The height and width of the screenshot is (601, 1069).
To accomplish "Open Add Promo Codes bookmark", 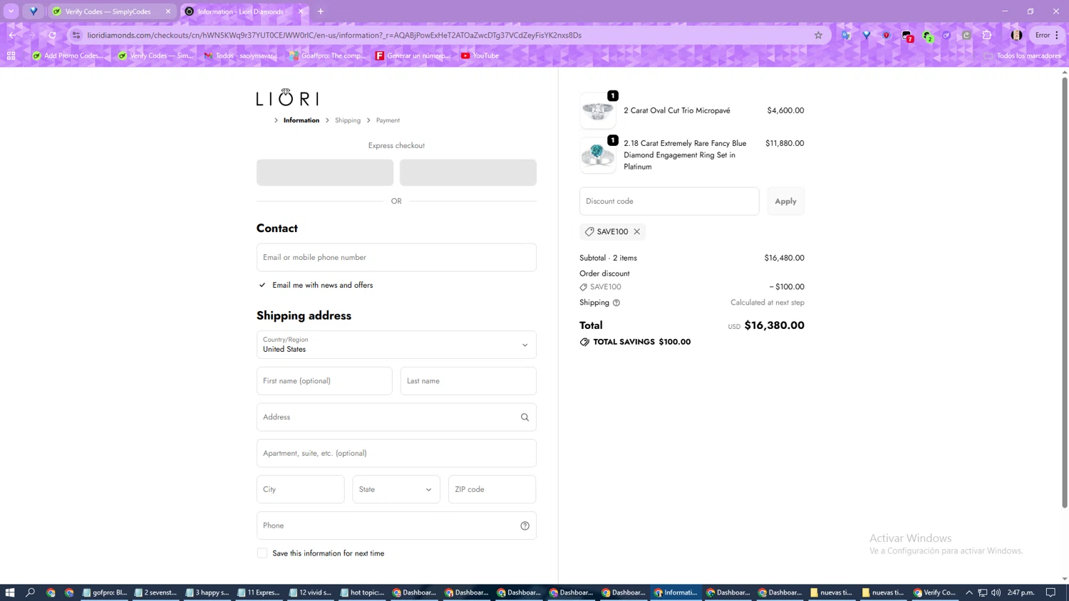I will pos(68,56).
